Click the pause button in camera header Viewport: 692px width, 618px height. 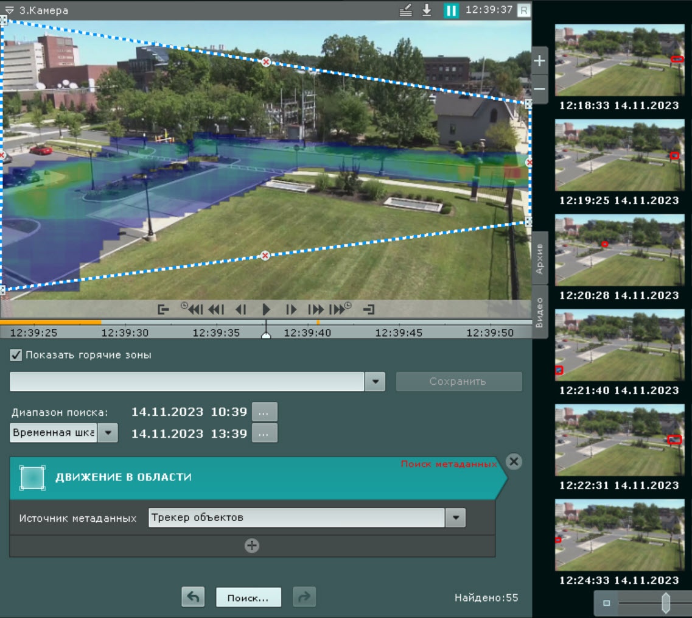(451, 10)
